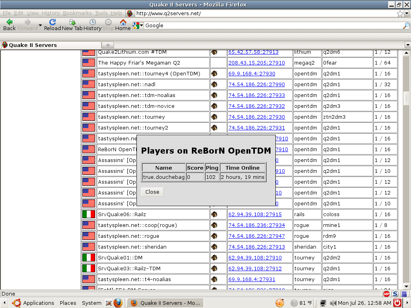The image size is (411, 308).
Task: Click the search magnifier icon
Action: pyautogui.click(x=406, y=26)
